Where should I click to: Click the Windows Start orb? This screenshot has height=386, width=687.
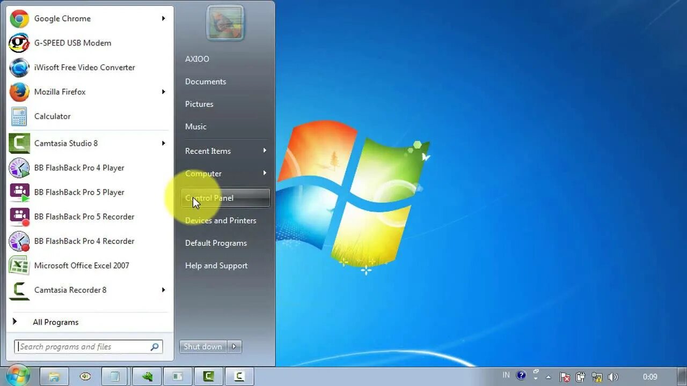(18, 376)
